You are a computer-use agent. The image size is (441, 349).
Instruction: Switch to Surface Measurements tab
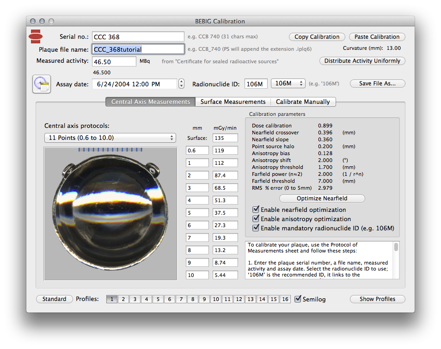233,102
